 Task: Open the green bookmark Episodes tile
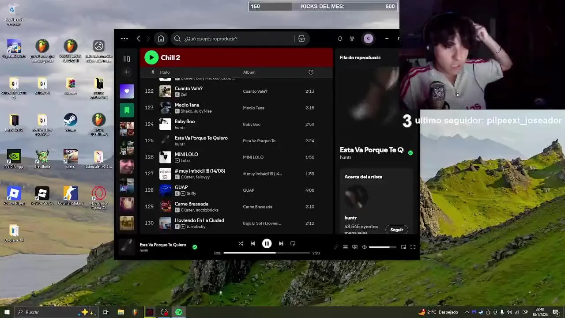(127, 110)
